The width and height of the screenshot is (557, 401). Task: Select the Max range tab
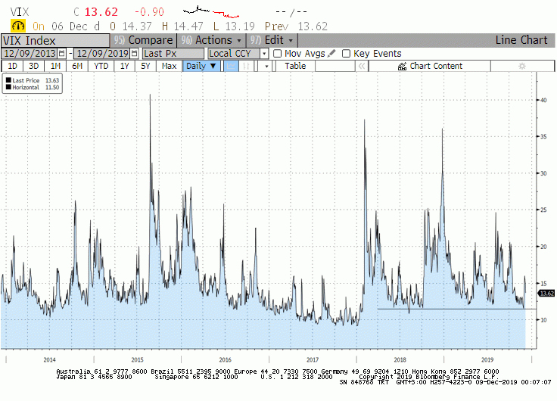coord(169,66)
